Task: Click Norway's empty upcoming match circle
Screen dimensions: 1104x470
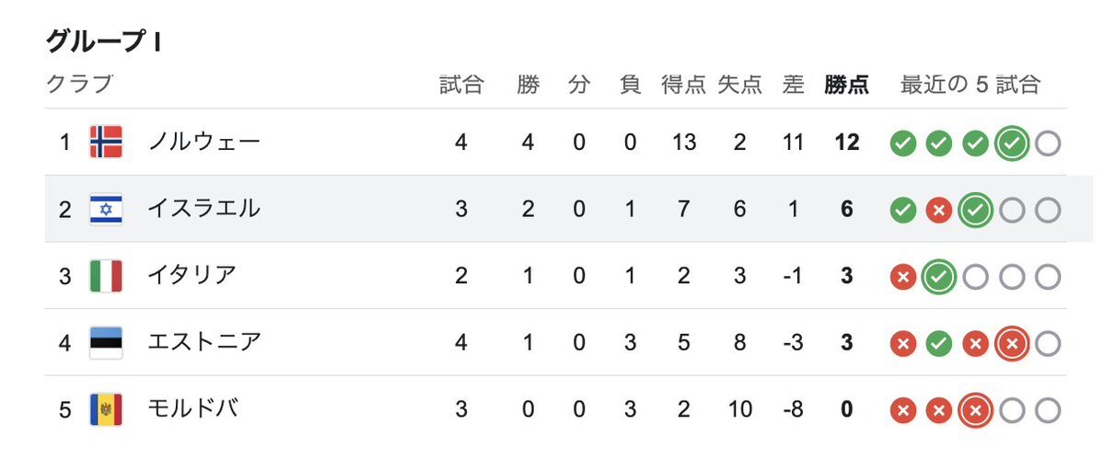Action: tap(1048, 143)
